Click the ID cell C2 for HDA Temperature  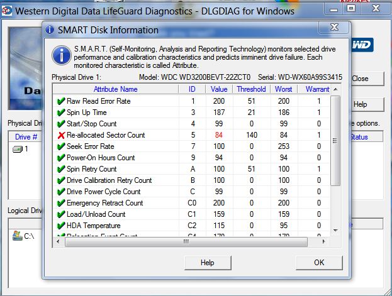pyautogui.click(x=192, y=226)
